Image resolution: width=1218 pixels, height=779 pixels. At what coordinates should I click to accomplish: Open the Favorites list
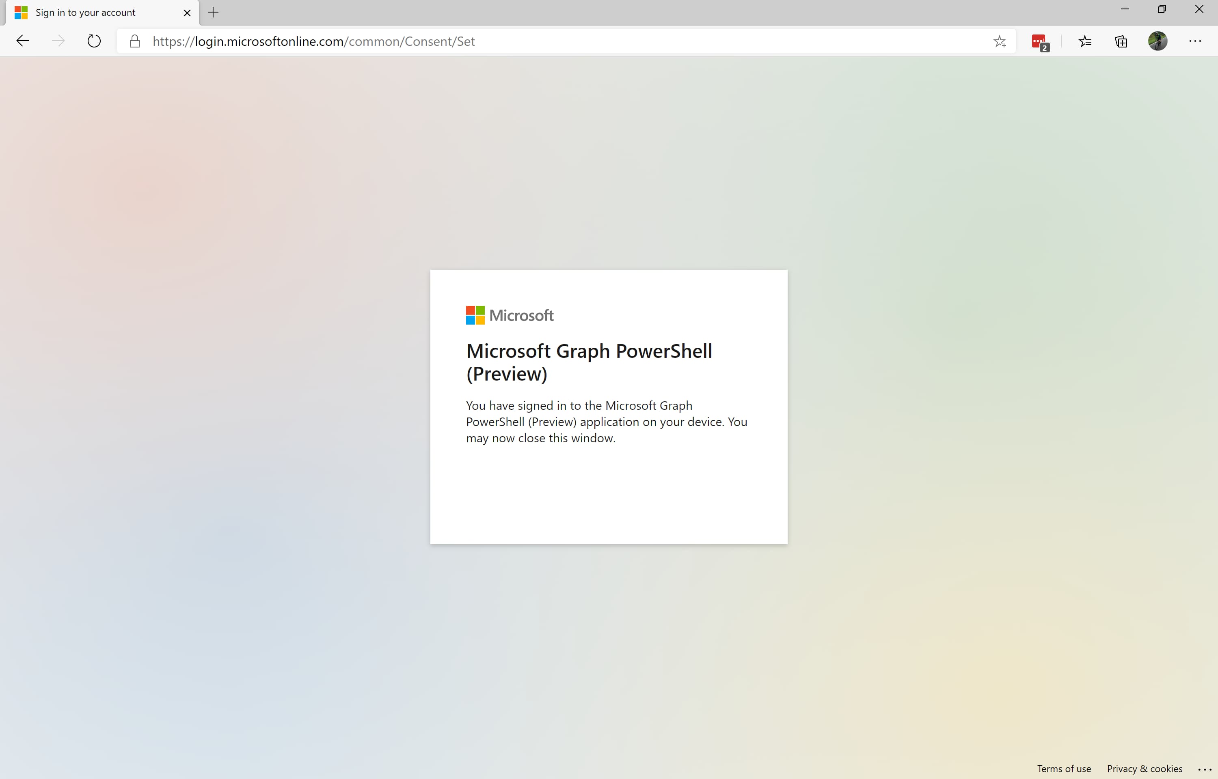1085,41
